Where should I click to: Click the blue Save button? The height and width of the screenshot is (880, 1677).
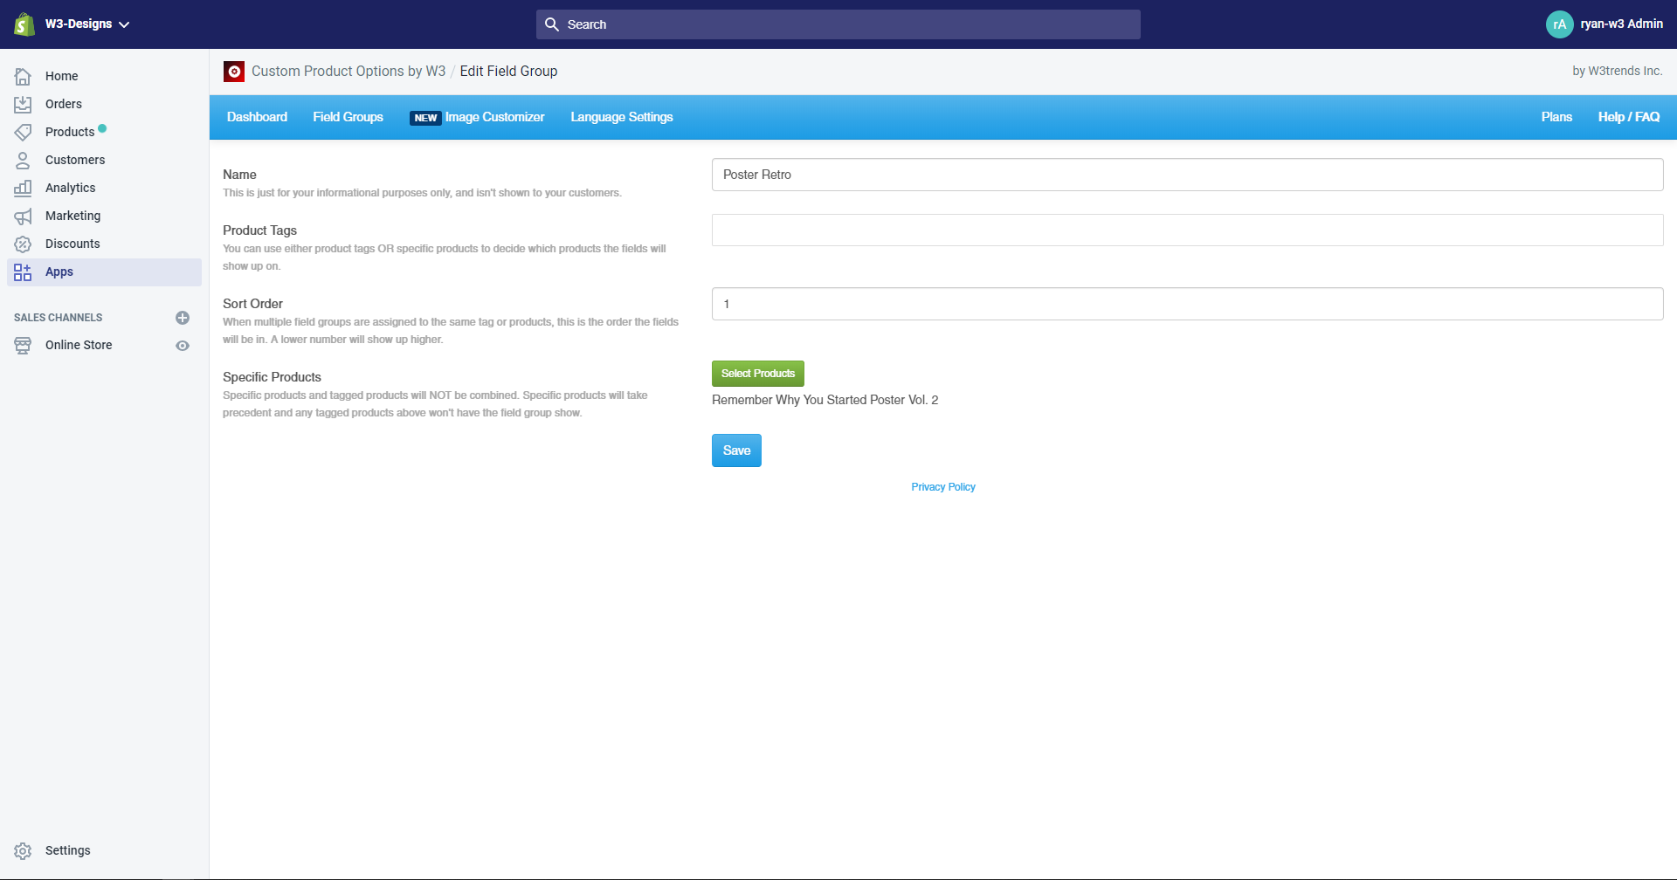pos(736,450)
